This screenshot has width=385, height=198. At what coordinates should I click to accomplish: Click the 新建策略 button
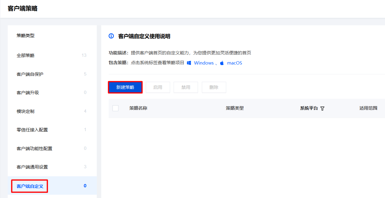tap(125, 87)
